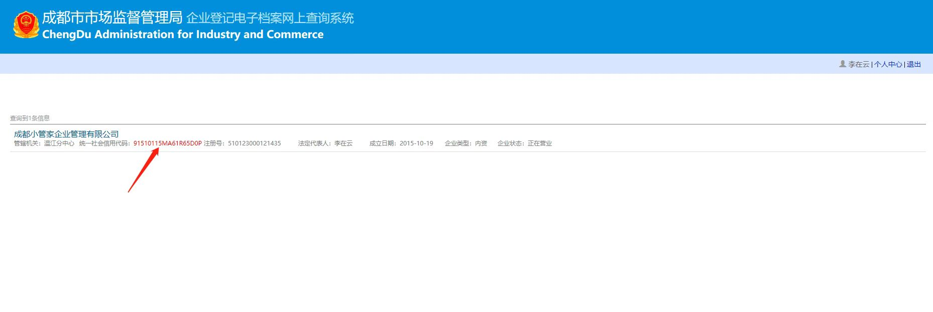
Task: Open company 成都小管家企业管理有限公司 result
Action: [66, 134]
